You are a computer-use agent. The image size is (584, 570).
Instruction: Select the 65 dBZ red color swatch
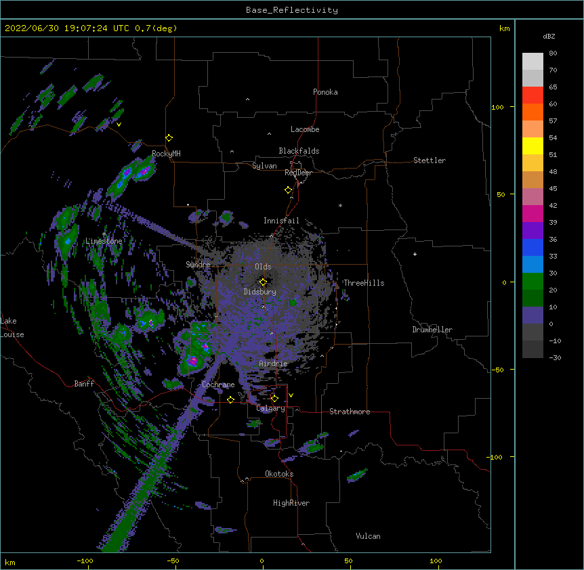click(533, 95)
